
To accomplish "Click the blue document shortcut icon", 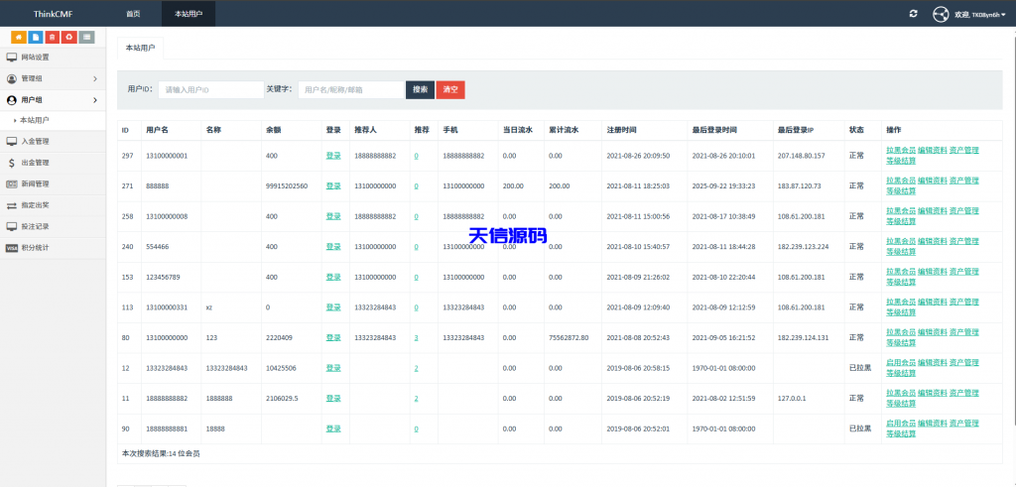I will point(35,37).
